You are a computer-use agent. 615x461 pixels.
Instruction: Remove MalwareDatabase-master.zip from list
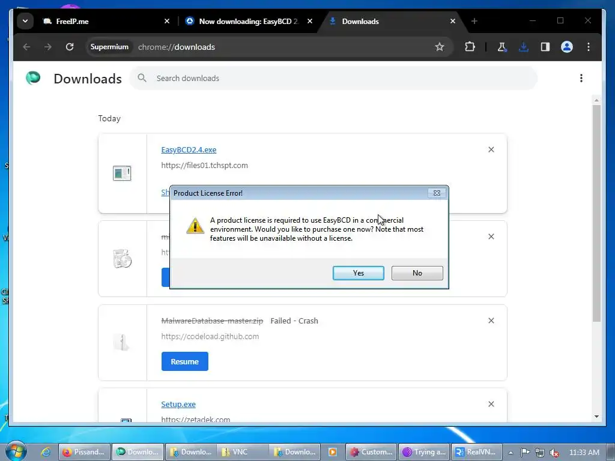tap(491, 321)
